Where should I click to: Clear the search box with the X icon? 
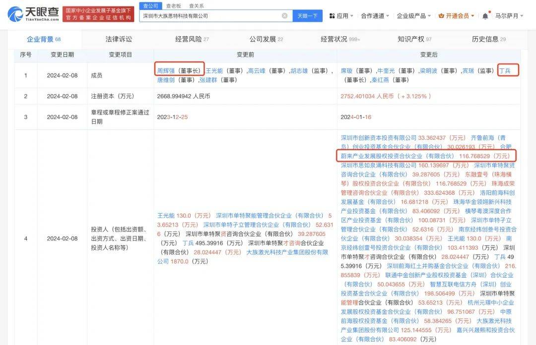pyautogui.click(x=284, y=16)
